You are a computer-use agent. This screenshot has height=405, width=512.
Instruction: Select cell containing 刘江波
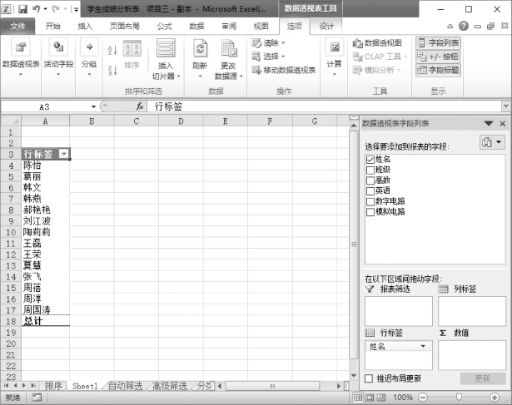[x=46, y=221]
